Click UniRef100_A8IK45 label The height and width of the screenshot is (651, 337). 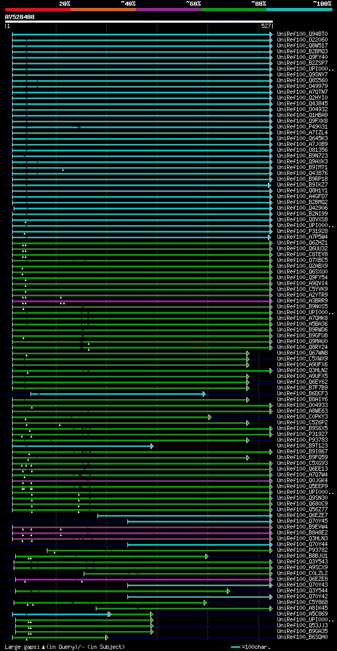(x=303, y=608)
